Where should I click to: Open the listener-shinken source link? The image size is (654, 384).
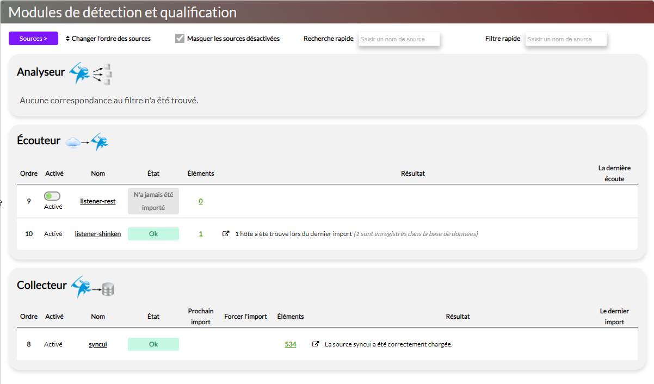98,234
